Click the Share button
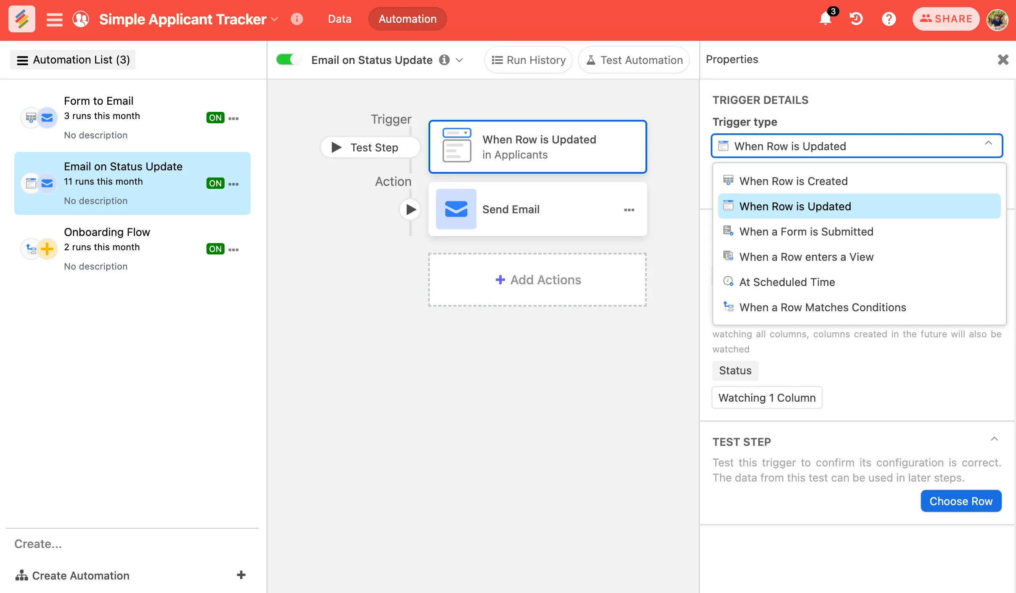The image size is (1016, 593). pyautogui.click(x=946, y=19)
